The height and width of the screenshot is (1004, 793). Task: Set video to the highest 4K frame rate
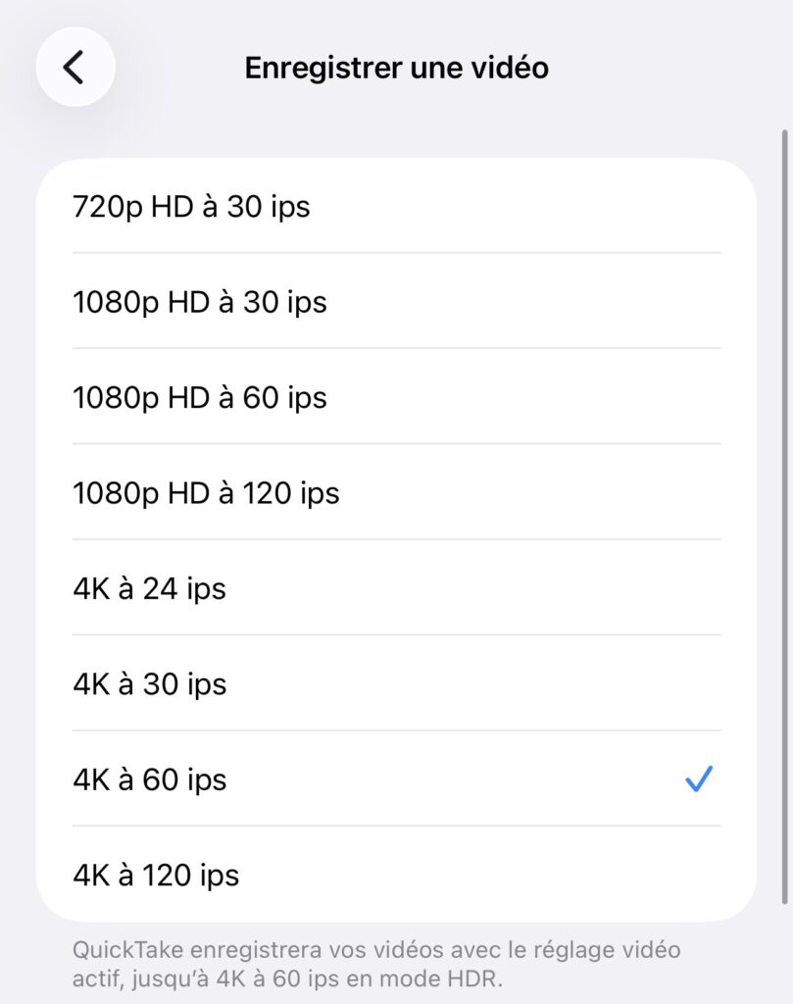tap(156, 875)
